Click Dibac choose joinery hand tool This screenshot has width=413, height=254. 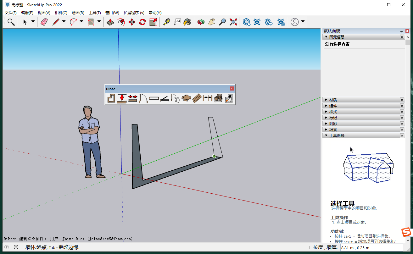click(176, 99)
